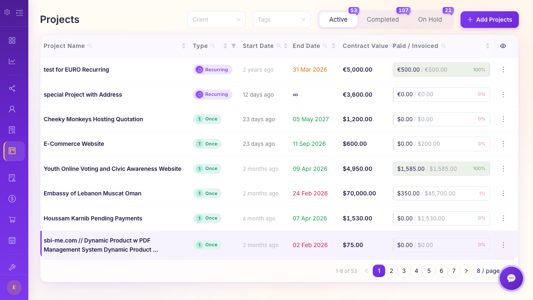Open the chat support bubble
Viewport: 533px width, 300px height.
511,278
